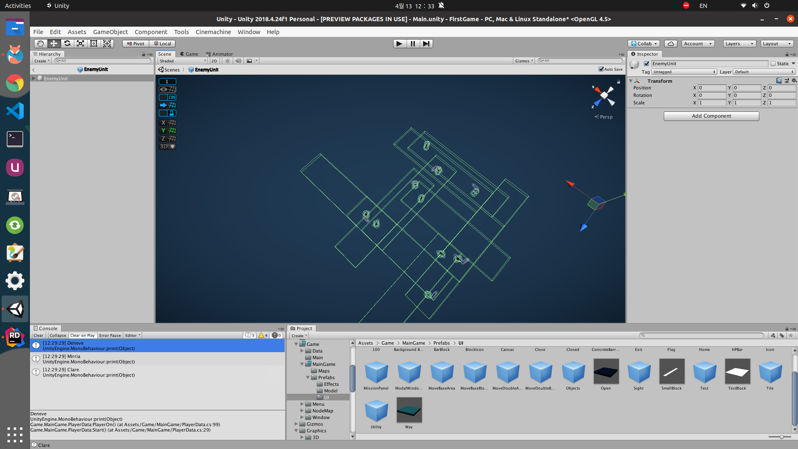The image size is (798, 449).
Task: Click the scene orientation gizmo cube
Action: 604,96
